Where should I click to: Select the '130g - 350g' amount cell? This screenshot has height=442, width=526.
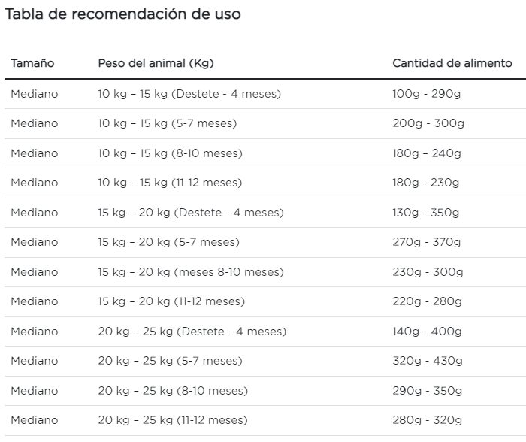tap(426, 213)
